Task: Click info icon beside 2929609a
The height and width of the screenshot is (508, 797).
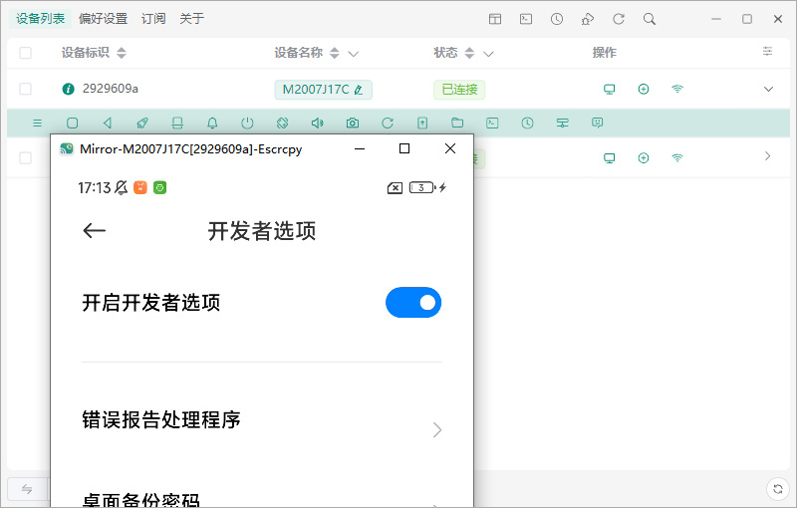Action: pos(68,89)
